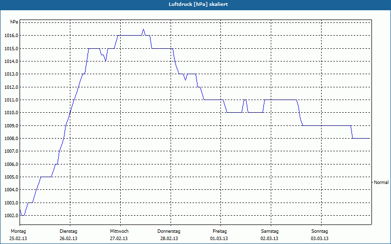Click the date 27.02.13
391x244 pixels.
tap(119, 239)
